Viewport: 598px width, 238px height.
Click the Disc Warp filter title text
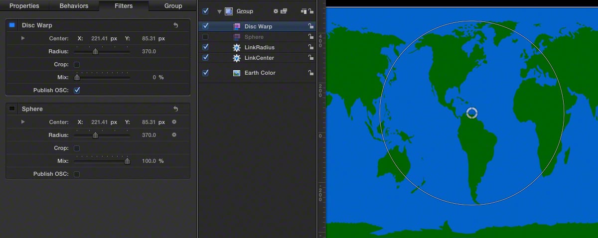(x=37, y=25)
